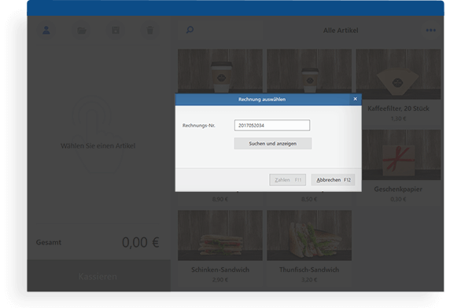This screenshot has height=308, width=472.
Task: Click the Suchen und anzeigen button
Action: click(x=273, y=144)
